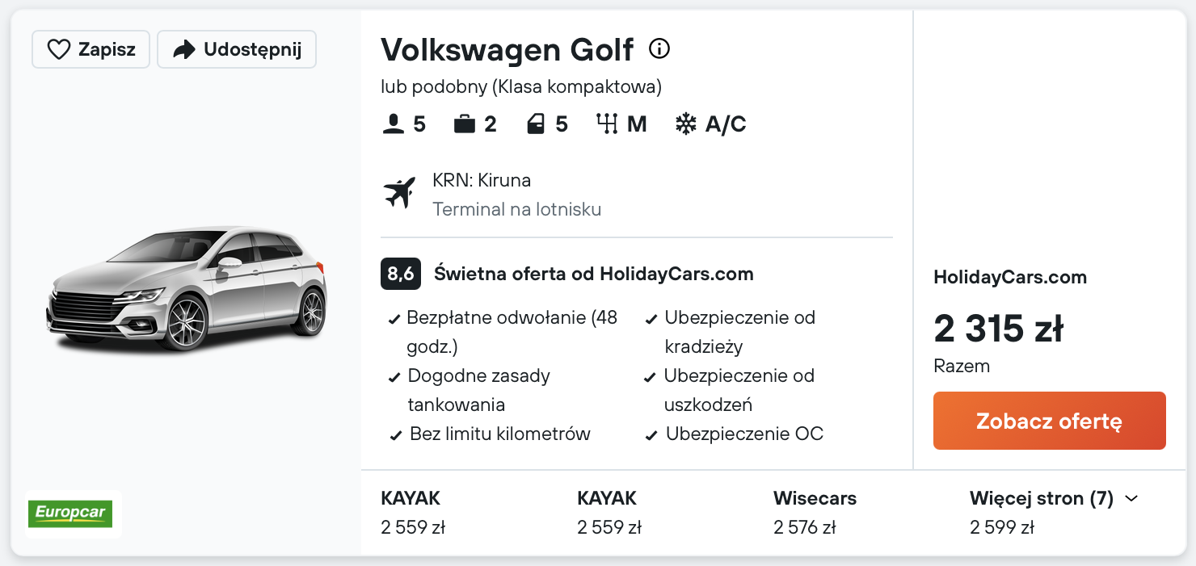Click the car doors icon
The height and width of the screenshot is (566, 1196).
pos(535,124)
